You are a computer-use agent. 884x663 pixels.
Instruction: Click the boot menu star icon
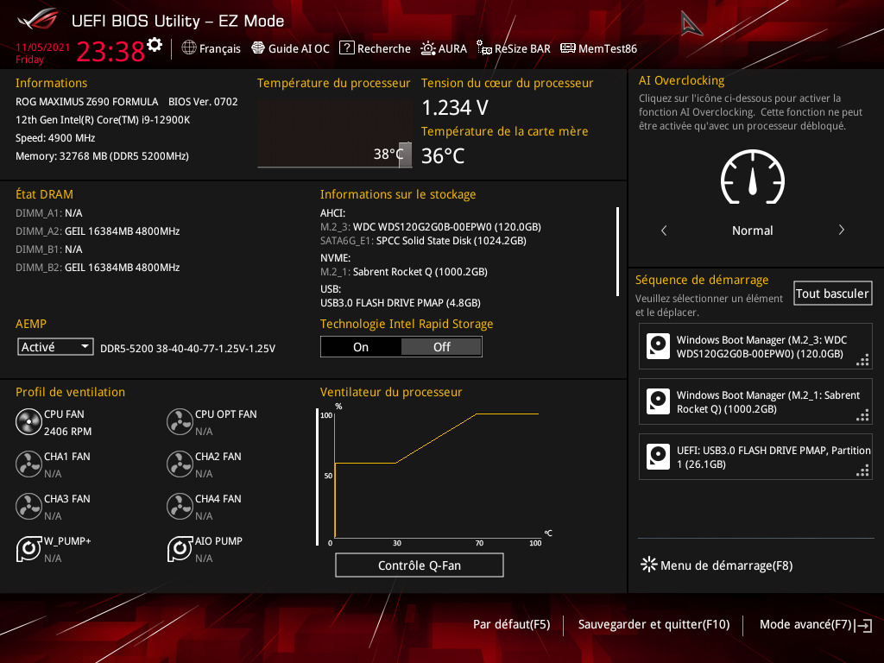[x=649, y=565]
